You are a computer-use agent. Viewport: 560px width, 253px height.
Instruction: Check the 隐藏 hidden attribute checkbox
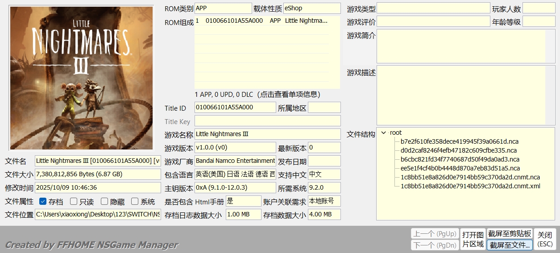pos(104,202)
